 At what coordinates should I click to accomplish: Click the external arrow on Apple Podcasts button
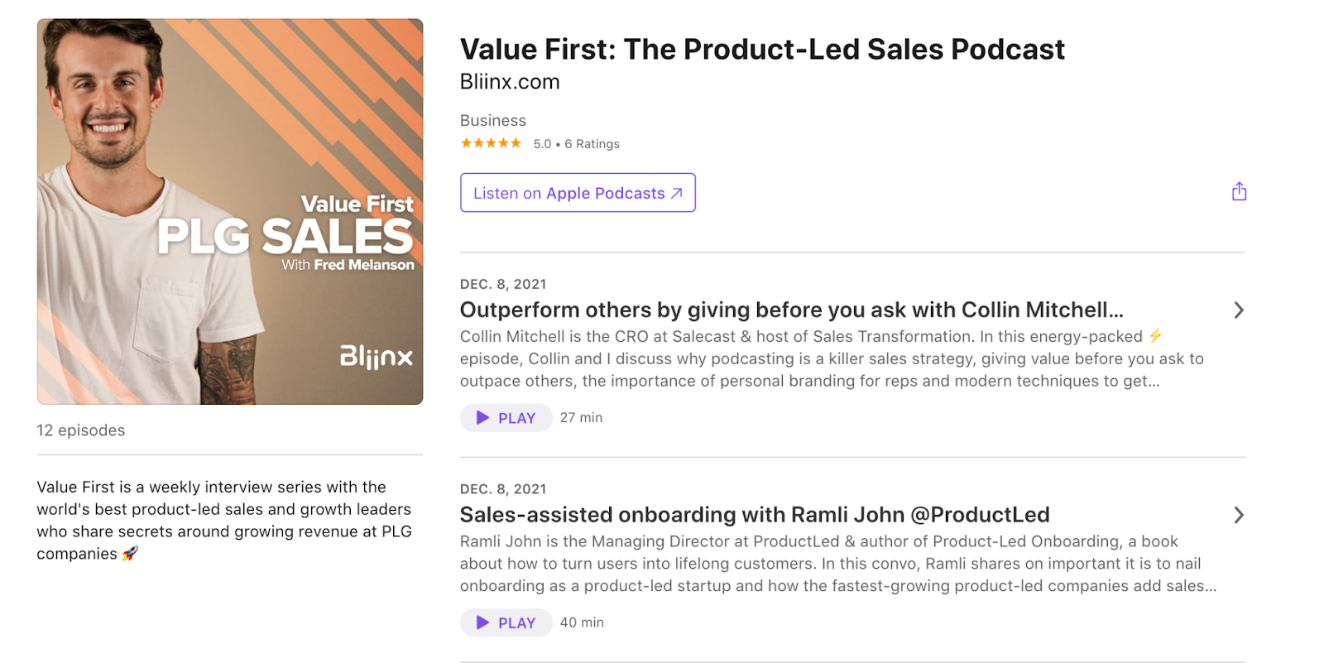(x=677, y=193)
